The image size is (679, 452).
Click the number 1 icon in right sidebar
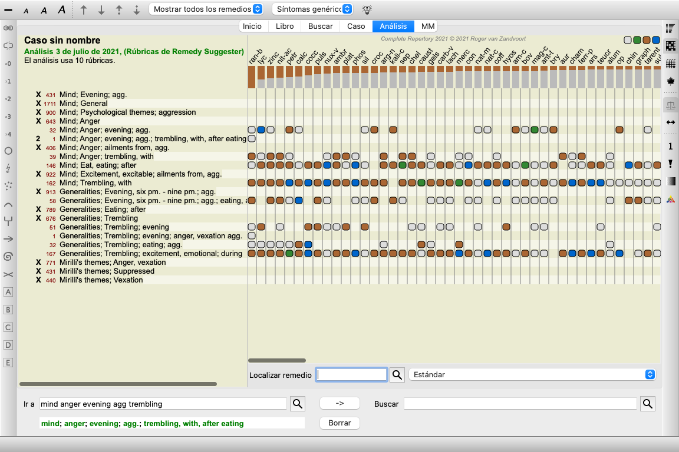coord(670,146)
